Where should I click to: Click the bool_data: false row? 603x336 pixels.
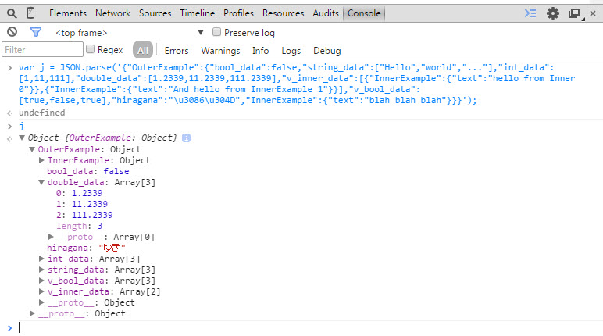coord(87,171)
